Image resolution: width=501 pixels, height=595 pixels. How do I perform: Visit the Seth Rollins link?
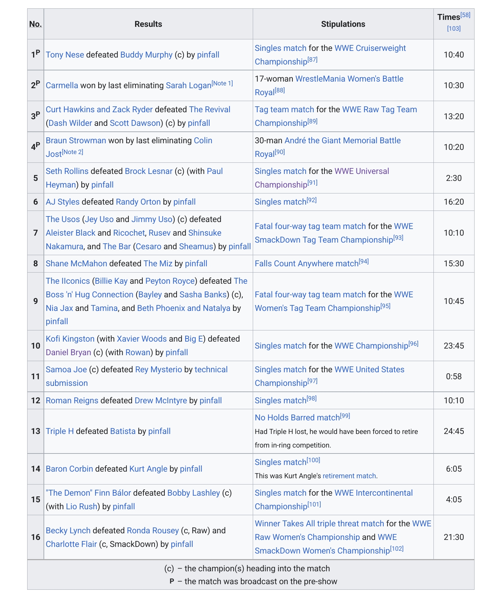click(67, 171)
